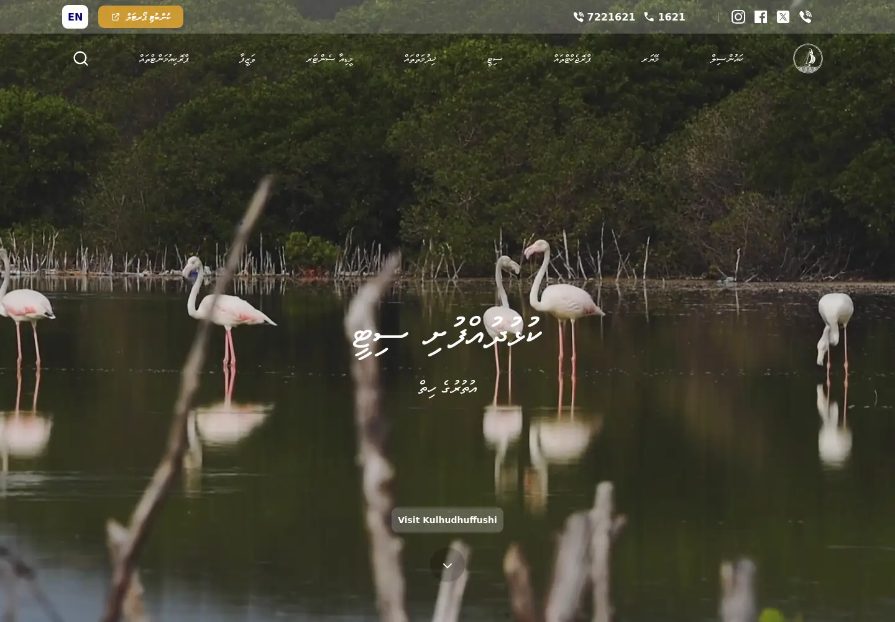Click the Viber contact icon

pyautogui.click(x=805, y=17)
